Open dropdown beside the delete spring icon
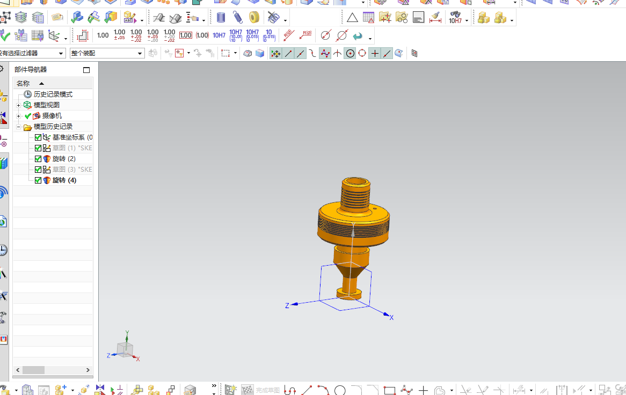 tap(285, 21)
